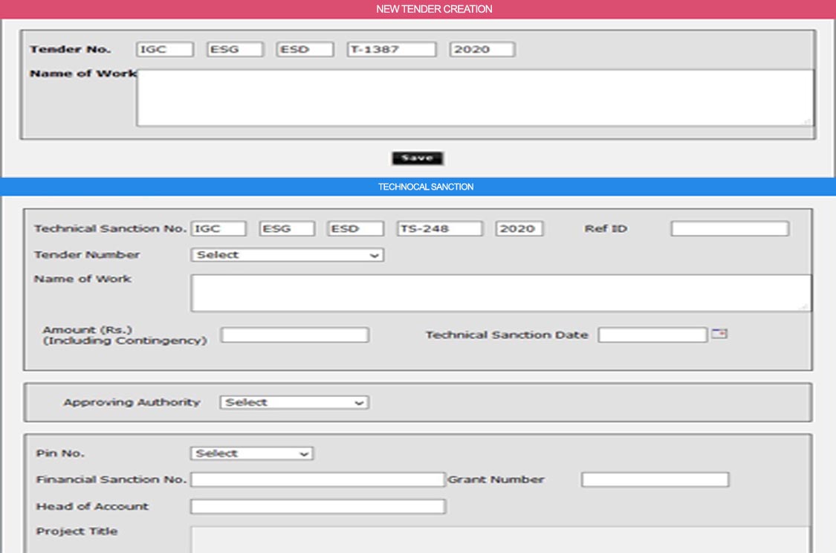Image resolution: width=836 pixels, height=553 pixels.
Task: Click the T-1387 tender number field
Action: [x=392, y=50]
